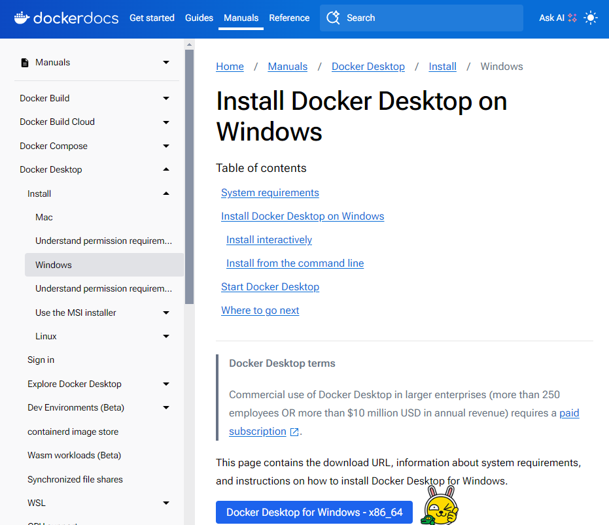
Task: Expand Use the MSI installer arrow
Action: (x=166, y=313)
